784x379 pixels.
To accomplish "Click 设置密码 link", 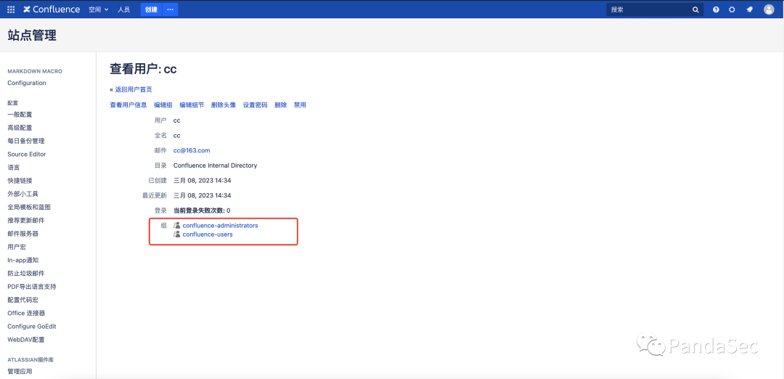I will 255,105.
